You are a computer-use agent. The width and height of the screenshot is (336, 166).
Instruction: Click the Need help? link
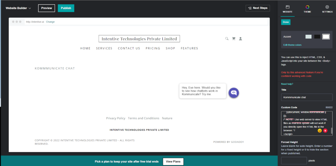[x=287, y=84]
